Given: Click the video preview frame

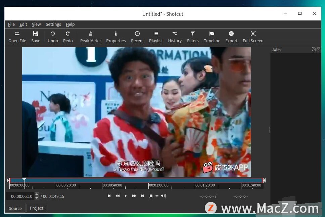Looking at the screenshot, I should pos(136,112).
